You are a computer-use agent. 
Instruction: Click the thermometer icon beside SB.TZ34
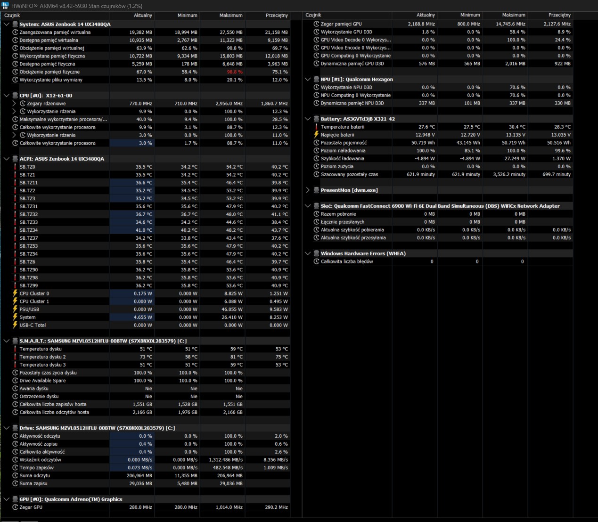[x=15, y=230]
